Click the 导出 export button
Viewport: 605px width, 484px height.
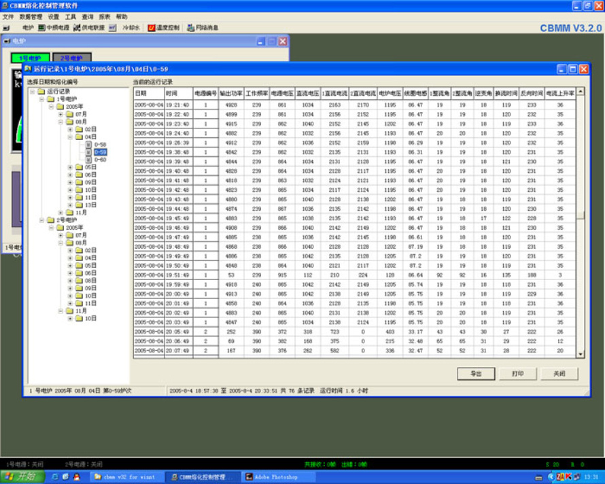pyautogui.click(x=476, y=374)
